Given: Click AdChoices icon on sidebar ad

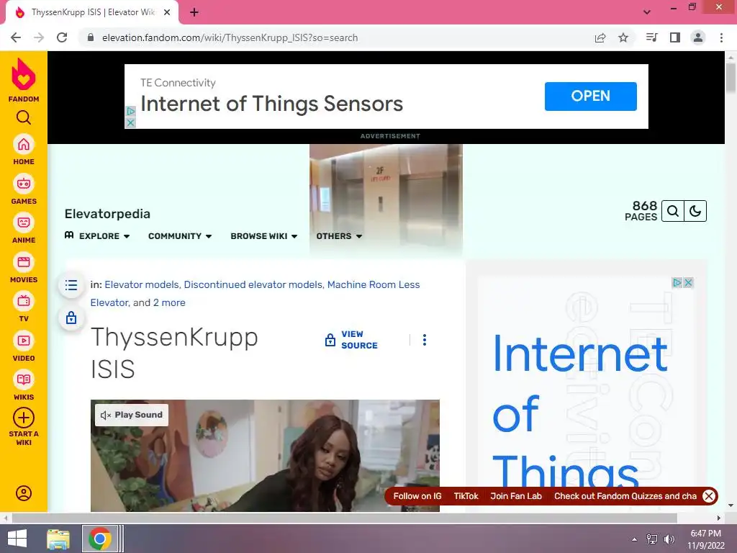Looking at the screenshot, I should (x=677, y=282).
